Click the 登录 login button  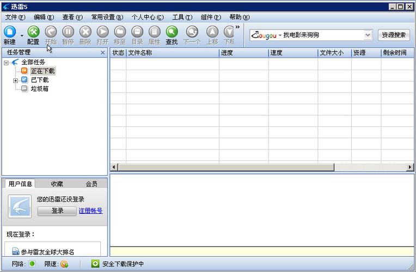(x=57, y=211)
